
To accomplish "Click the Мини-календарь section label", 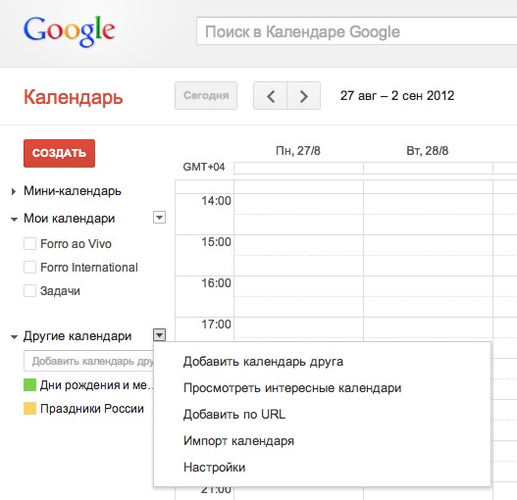I will [x=73, y=191].
